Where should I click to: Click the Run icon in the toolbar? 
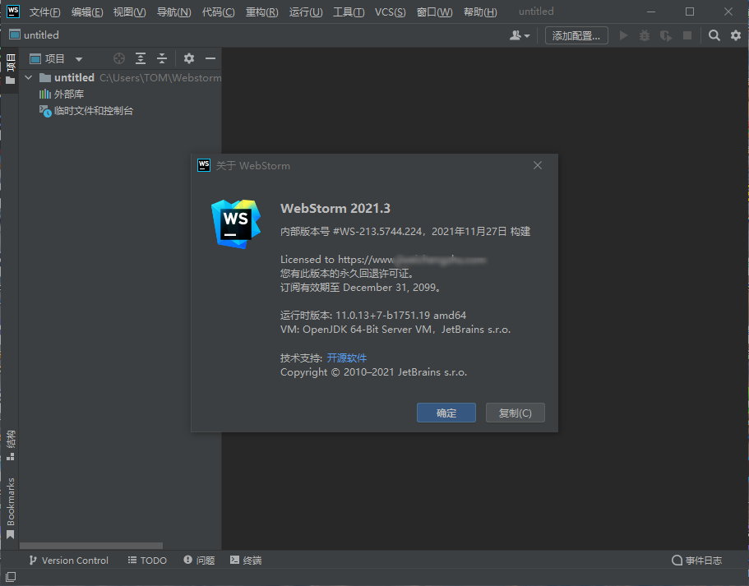(x=623, y=35)
